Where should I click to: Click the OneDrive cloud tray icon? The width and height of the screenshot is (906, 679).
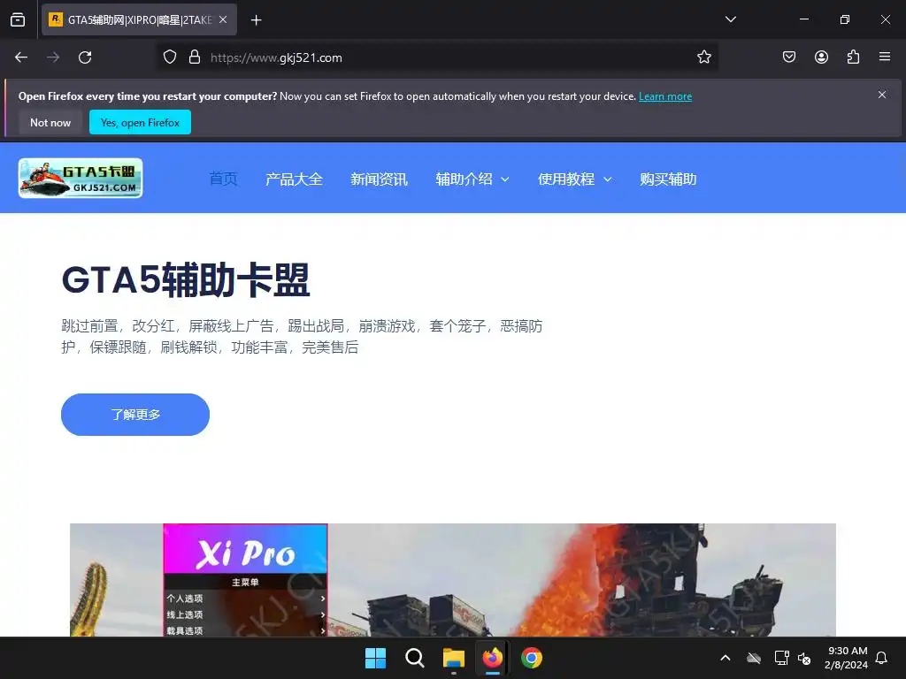(x=754, y=658)
